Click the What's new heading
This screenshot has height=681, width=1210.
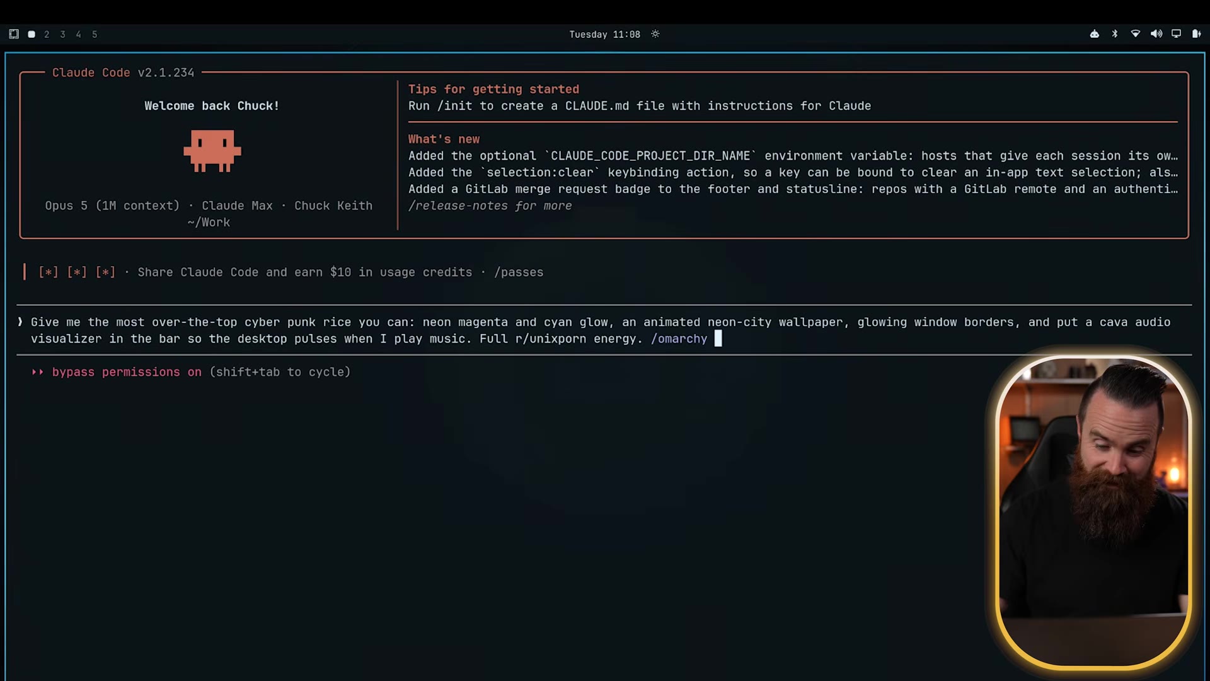click(444, 139)
